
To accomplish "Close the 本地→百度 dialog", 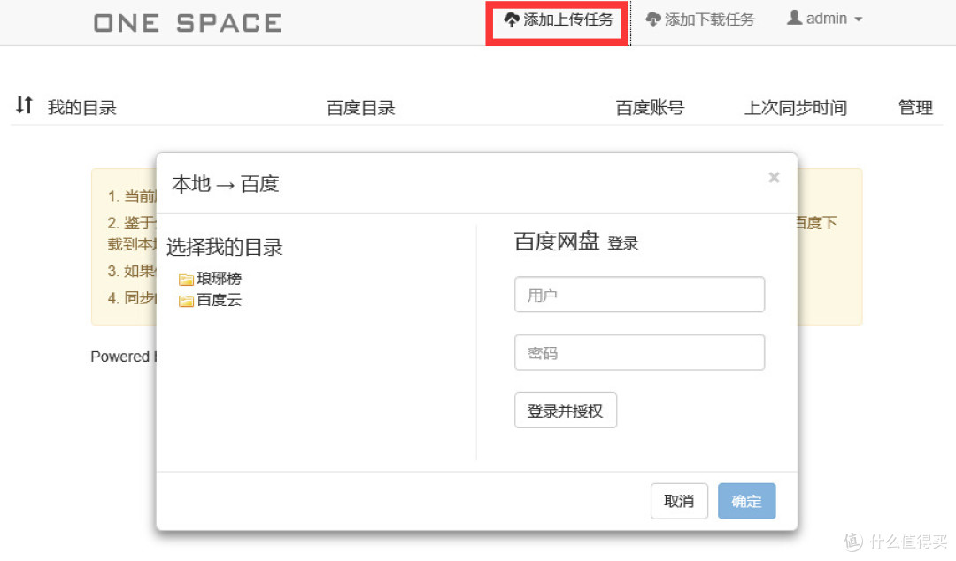I will point(774,178).
